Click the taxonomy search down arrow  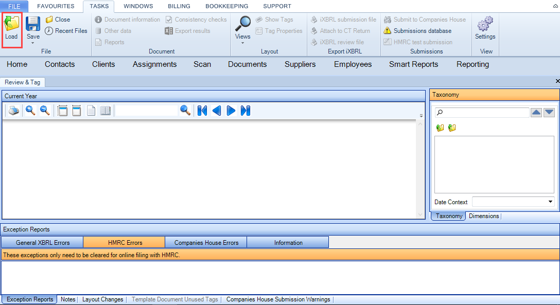tap(549, 113)
